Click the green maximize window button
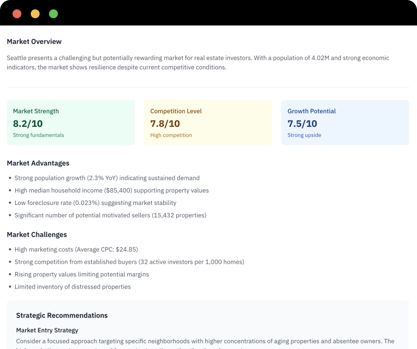 tap(53, 14)
